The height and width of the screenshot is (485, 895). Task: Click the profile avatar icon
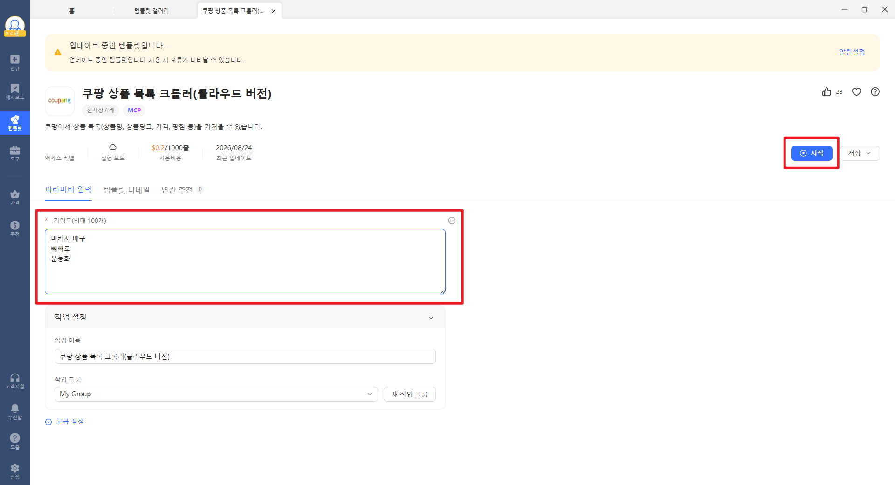(x=15, y=26)
